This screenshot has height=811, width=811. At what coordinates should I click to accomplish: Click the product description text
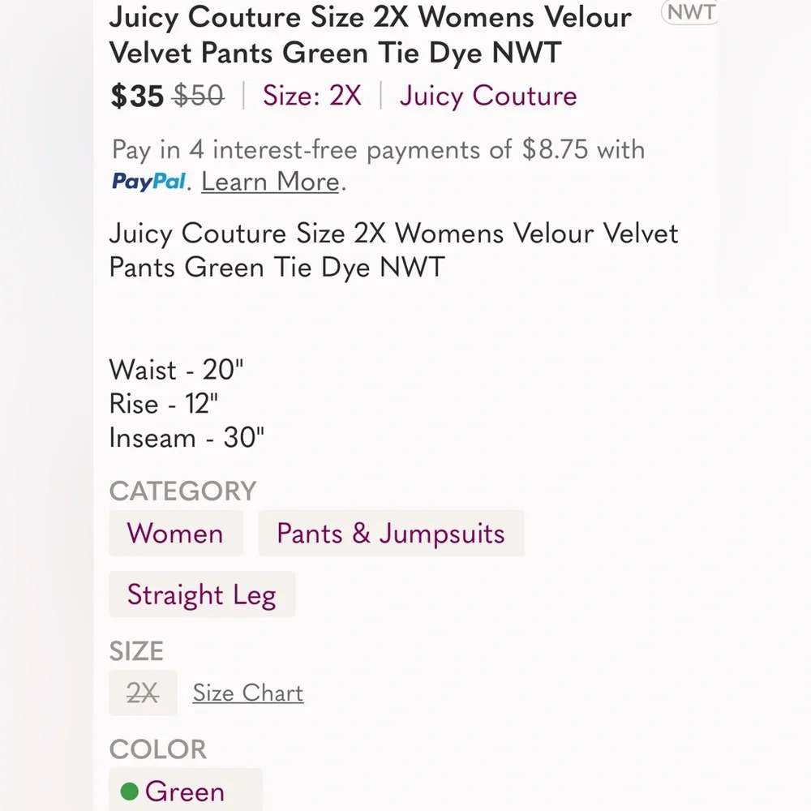point(393,250)
